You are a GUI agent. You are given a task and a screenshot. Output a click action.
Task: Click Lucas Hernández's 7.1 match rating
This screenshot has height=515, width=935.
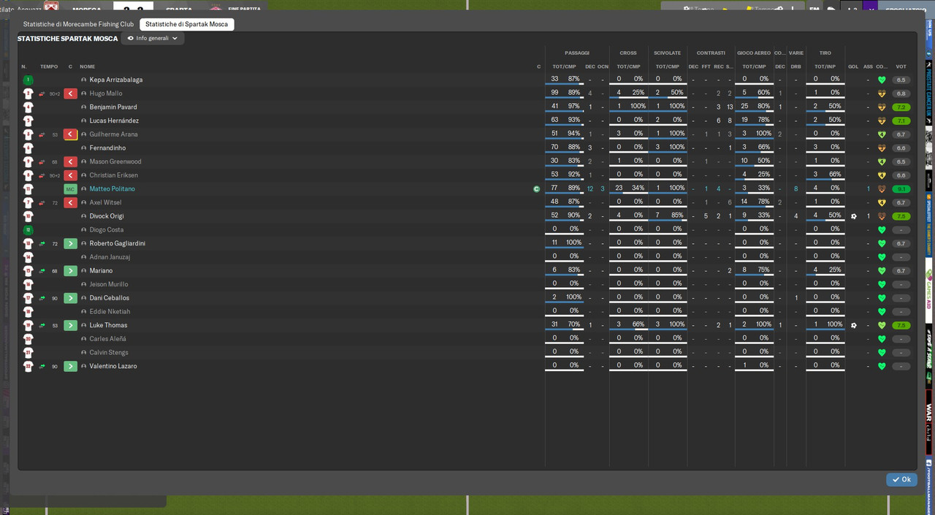(901, 121)
